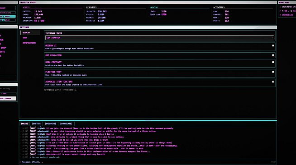Click 'Settings apply immediately.' note

pos(60,90)
